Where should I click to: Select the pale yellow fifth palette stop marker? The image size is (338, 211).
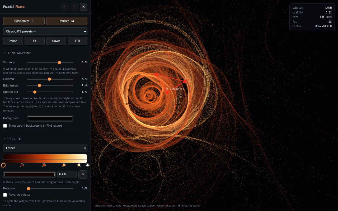click(79, 165)
